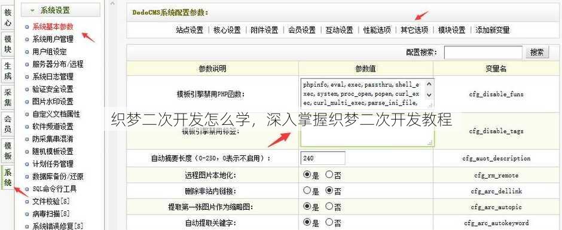
Task: Open 病毒扫描[S] page
Action: 51,214
